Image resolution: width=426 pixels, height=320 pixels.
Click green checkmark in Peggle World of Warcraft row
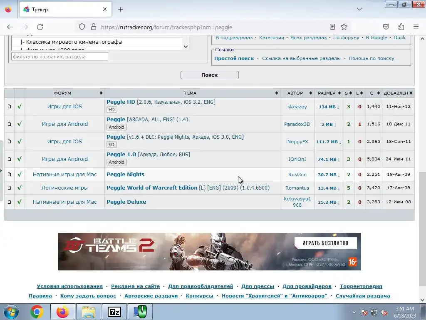(19, 188)
